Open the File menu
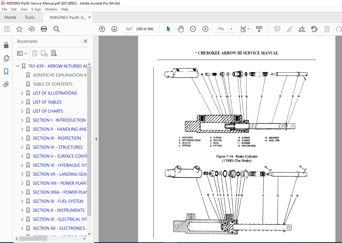This screenshot has height=243, width=342. pos(4,9)
